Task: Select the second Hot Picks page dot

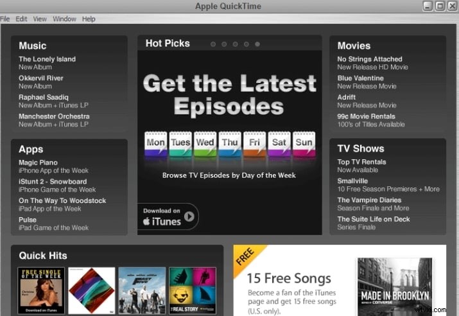Action: click(x=224, y=44)
